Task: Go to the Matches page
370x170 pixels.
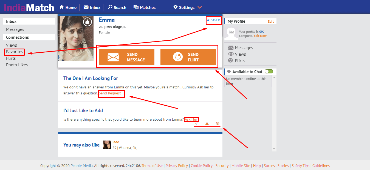Action: click(145, 7)
